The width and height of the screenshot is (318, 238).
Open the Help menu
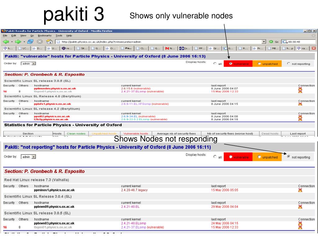69,36
